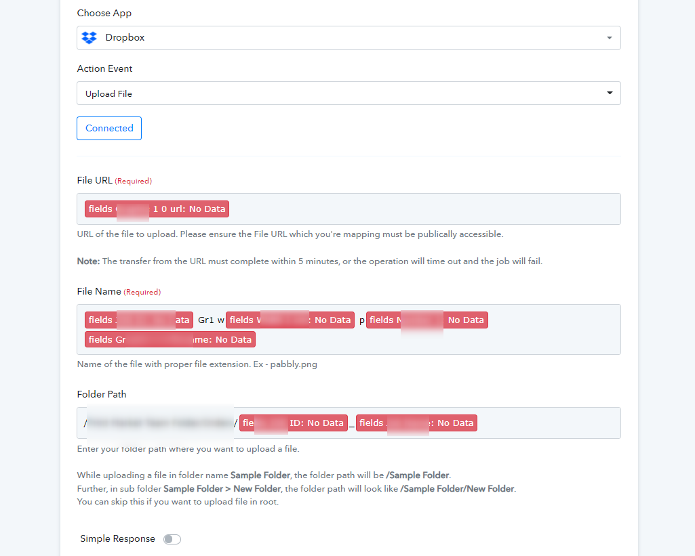Screen dimensions: 695x556
Task: Click the Connected button
Action: click(x=109, y=129)
